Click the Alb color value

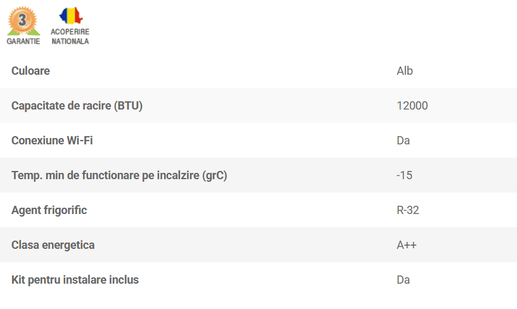(404, 71)
